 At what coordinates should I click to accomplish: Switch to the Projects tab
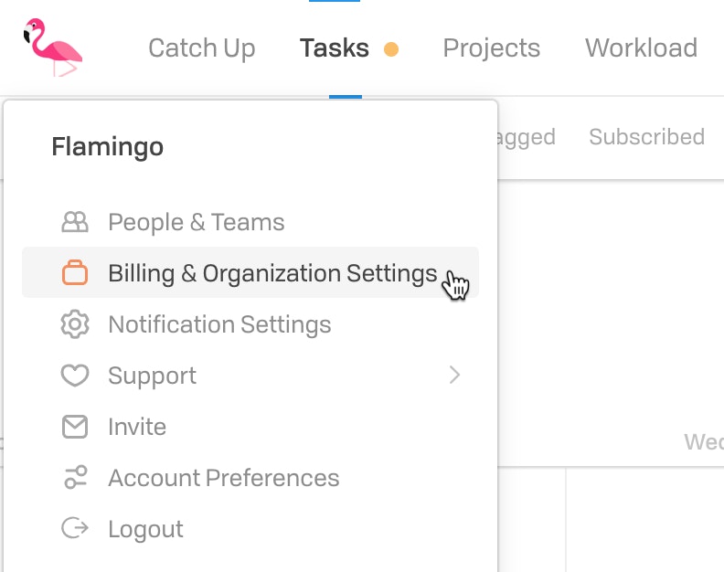point(491,48)
